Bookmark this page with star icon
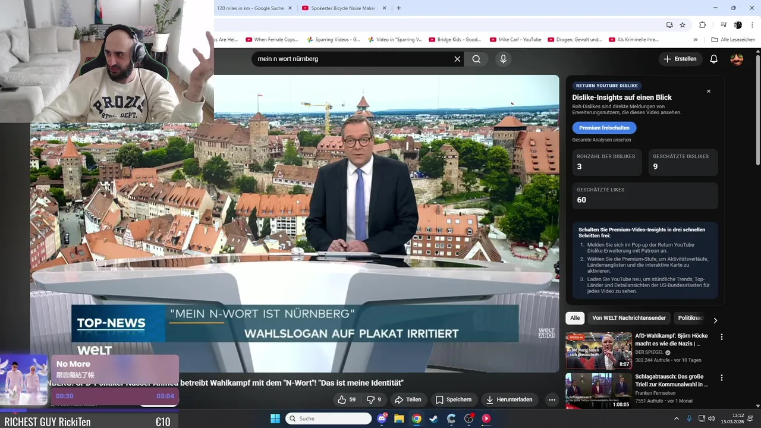This screenshot has height=428, width=761. 683,25
